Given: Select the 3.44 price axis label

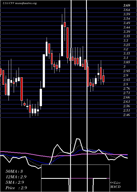Looking at the screenshot, I should click(127, 27).
